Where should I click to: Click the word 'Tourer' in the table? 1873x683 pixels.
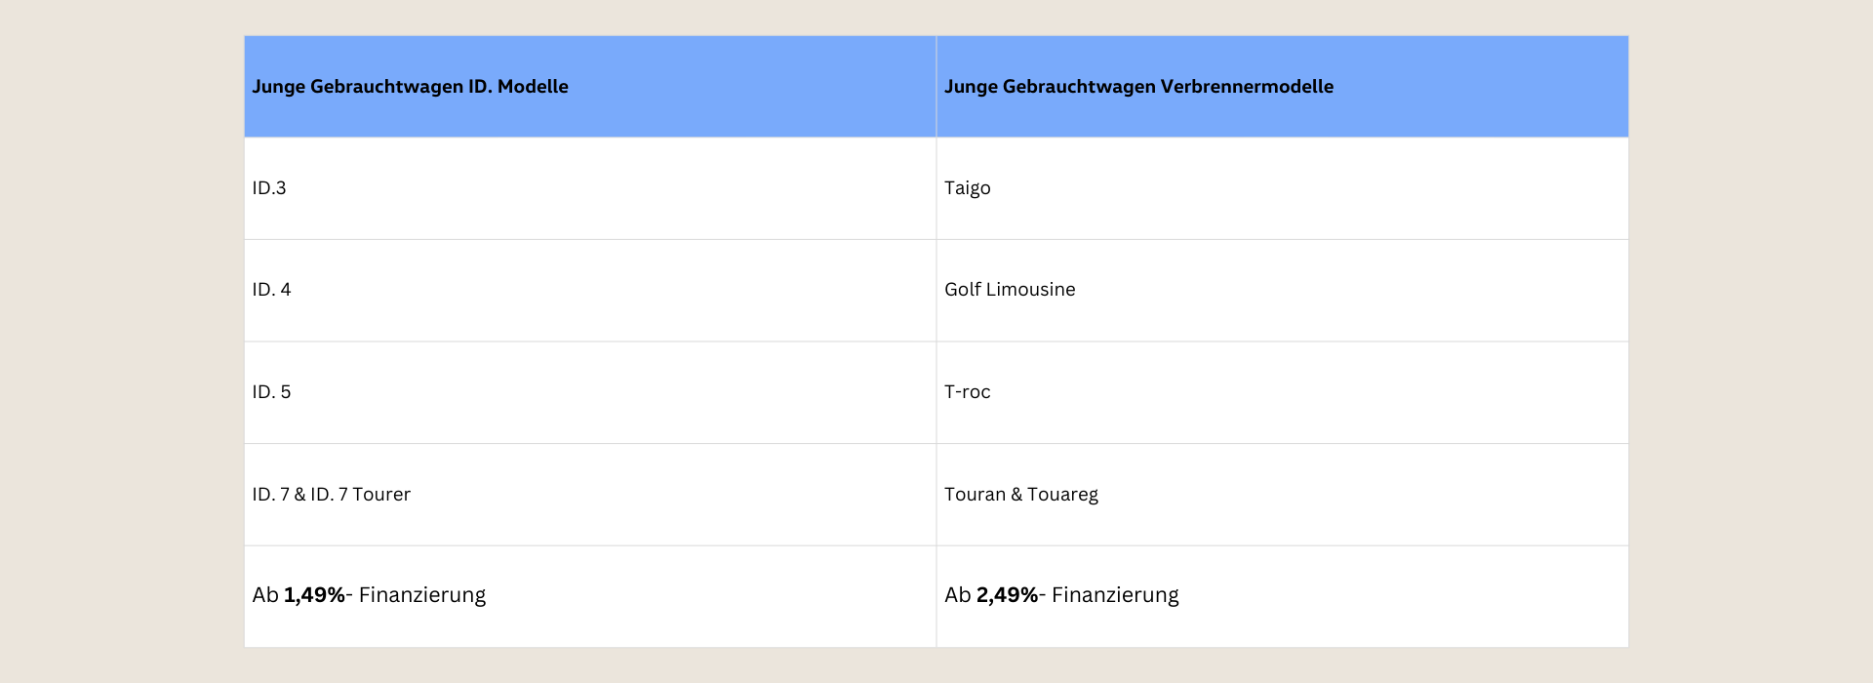[381, 495]
